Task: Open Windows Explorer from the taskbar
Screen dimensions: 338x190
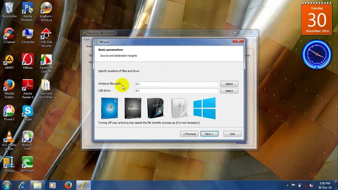Action: (38, 185)
